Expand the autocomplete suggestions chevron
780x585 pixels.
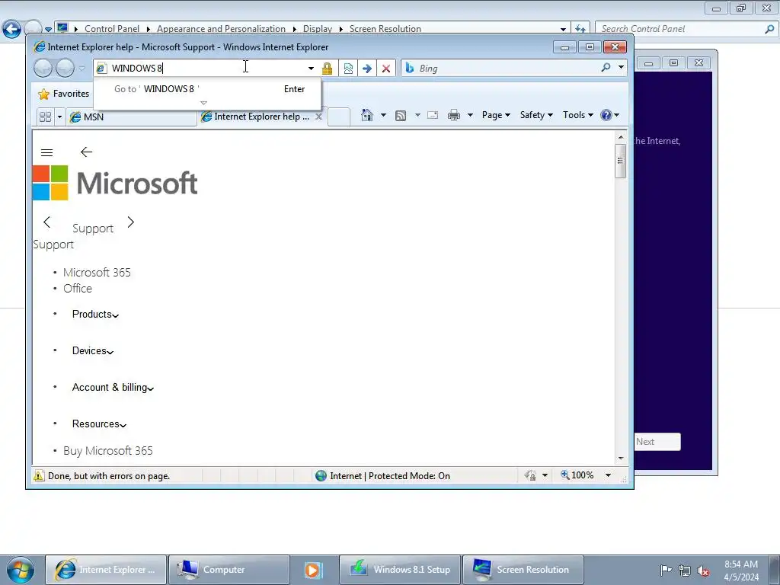203,103
